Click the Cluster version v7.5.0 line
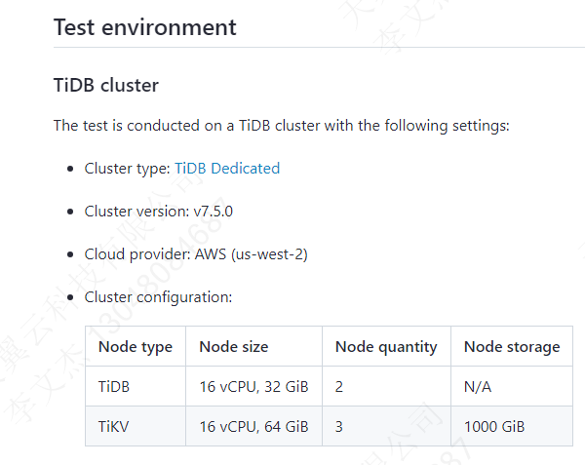Screen dimensions: 585x465 point(159,212)
